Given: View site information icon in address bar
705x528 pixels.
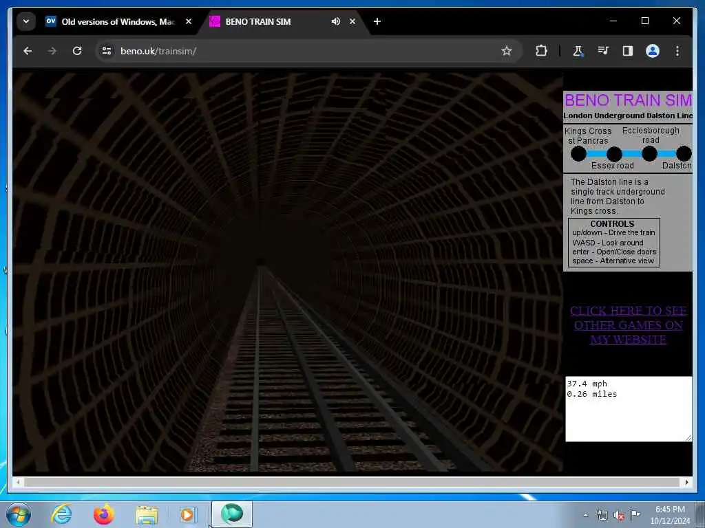Looking at the screenshot, I should tap(107, 51).
